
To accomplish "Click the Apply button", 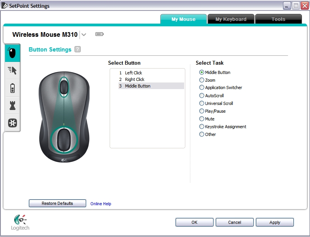I will [275, 222].
